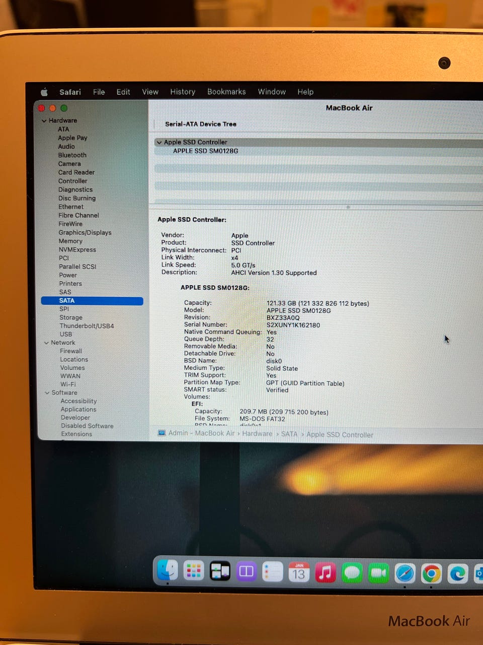Select Applications under Software
Screen dimensions: 483x645
[x=78, y=410]
